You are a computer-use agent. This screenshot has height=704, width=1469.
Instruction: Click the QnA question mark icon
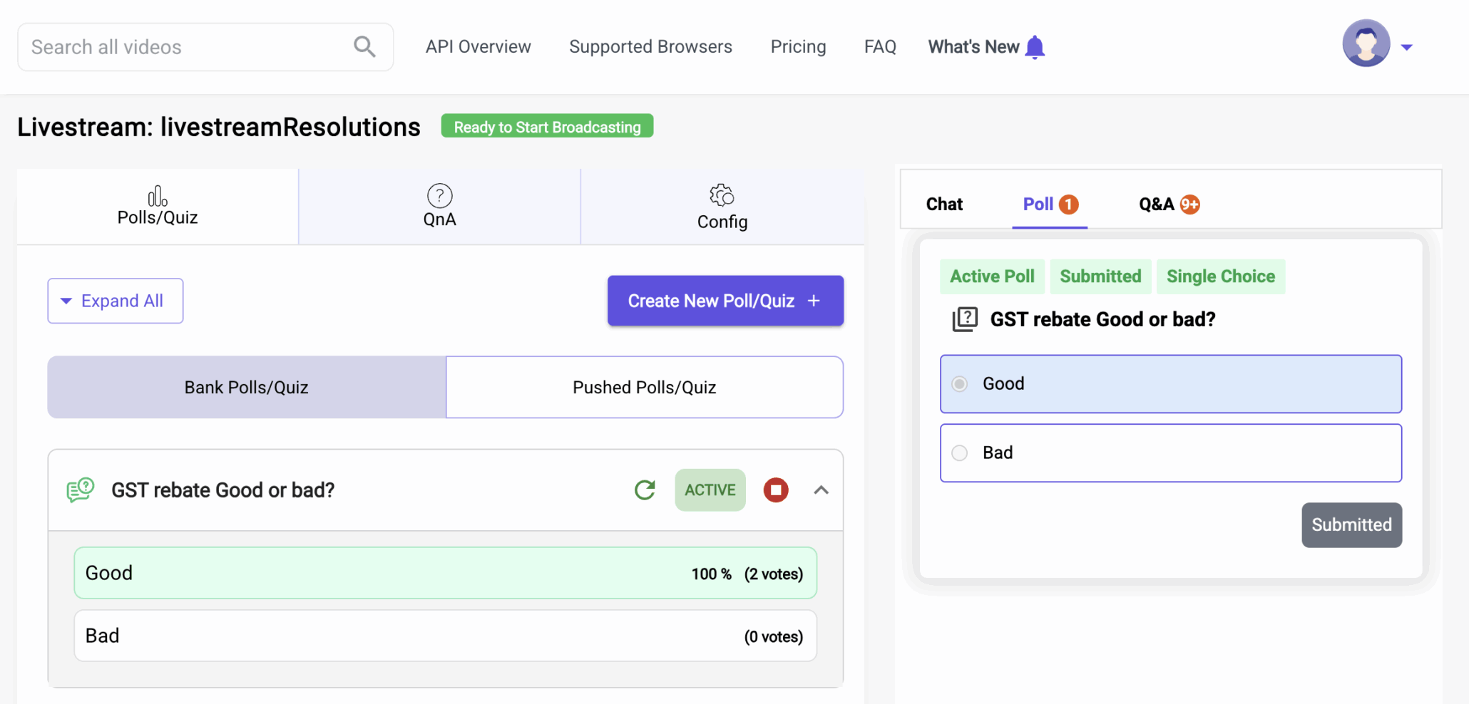click(x=439, y=195)
